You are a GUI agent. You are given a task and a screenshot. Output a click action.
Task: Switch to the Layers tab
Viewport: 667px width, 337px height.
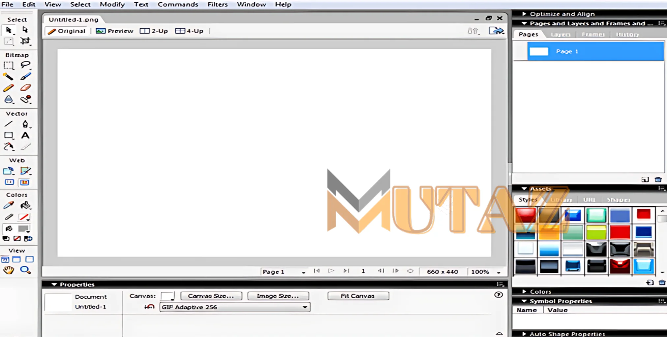561,35
